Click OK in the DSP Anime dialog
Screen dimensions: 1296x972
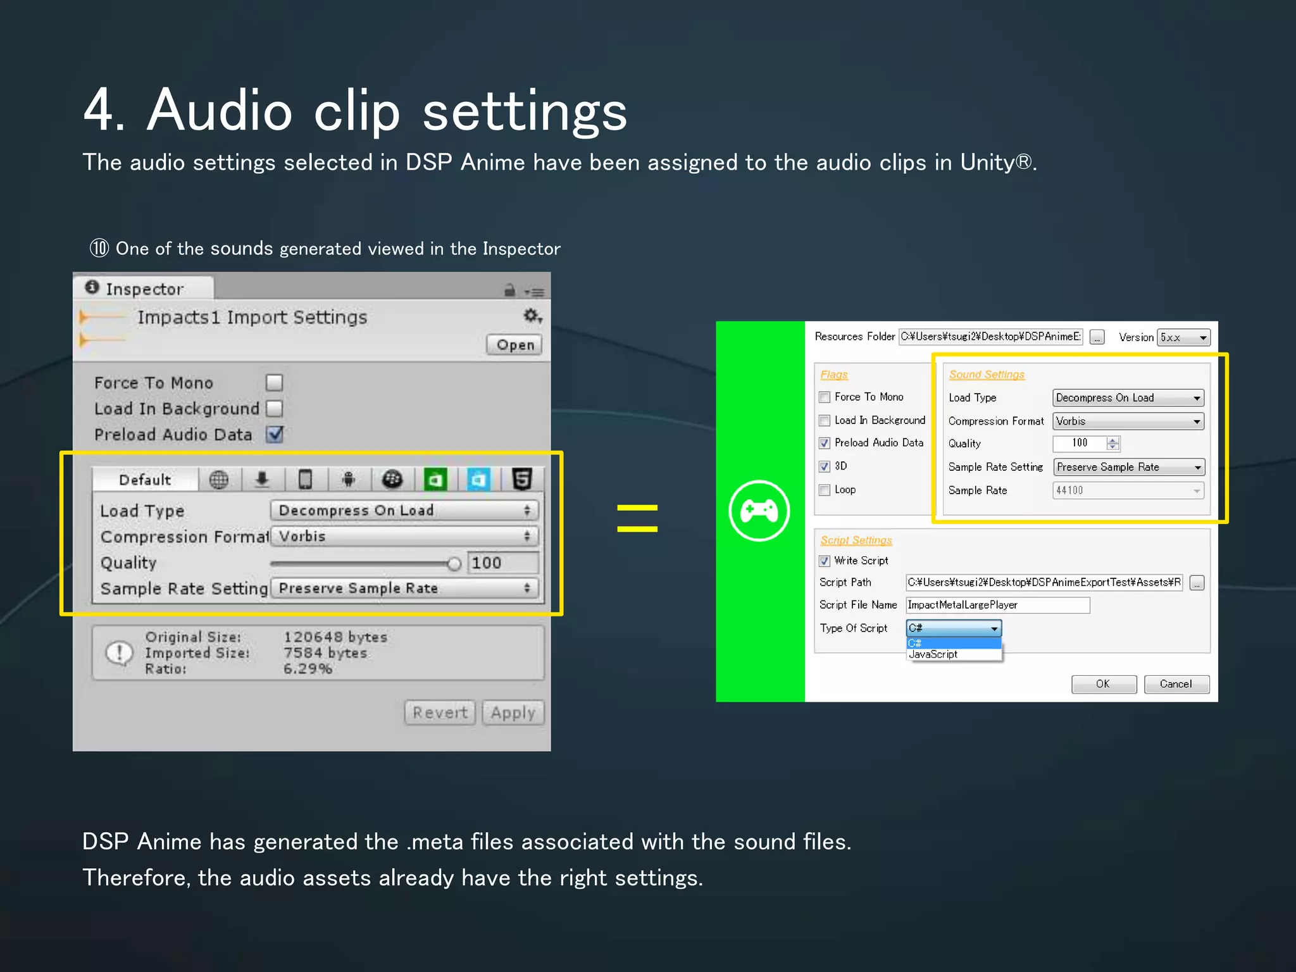click(x=1104, y=684)
